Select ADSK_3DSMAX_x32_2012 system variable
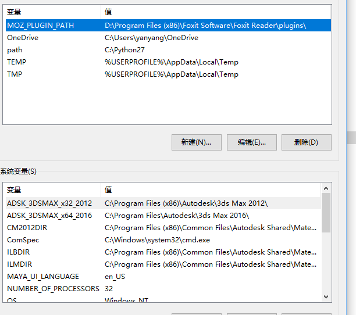Screen dimensions: 356x315 point(49,203)
